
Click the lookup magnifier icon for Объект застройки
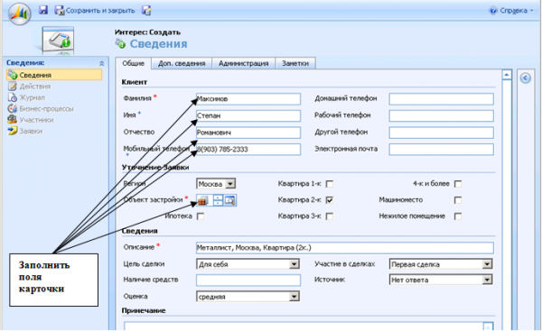229,200
